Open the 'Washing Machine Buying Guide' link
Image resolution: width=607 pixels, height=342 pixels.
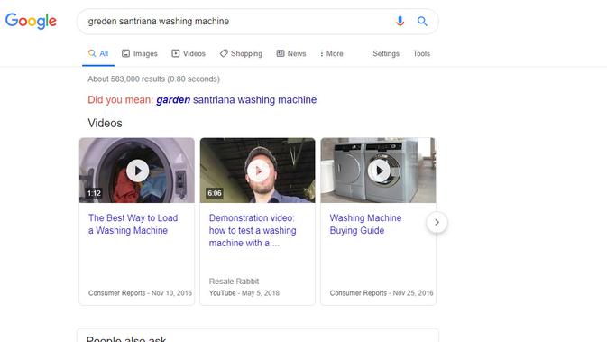[x=365, y=225]
